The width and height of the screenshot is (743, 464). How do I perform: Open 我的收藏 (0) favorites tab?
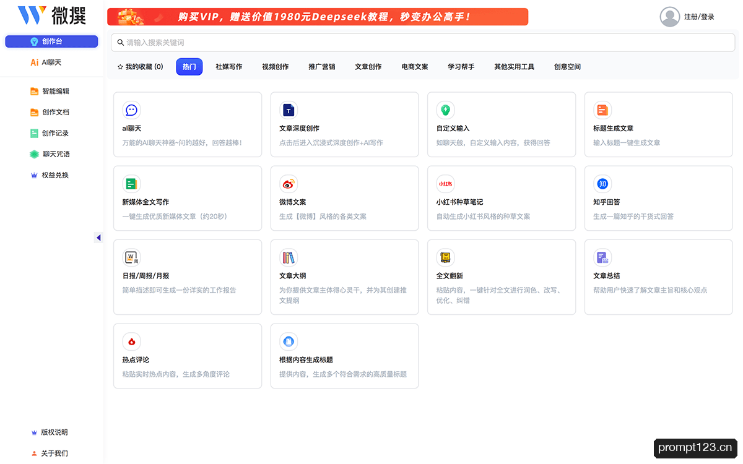click(x=141, y=67)
